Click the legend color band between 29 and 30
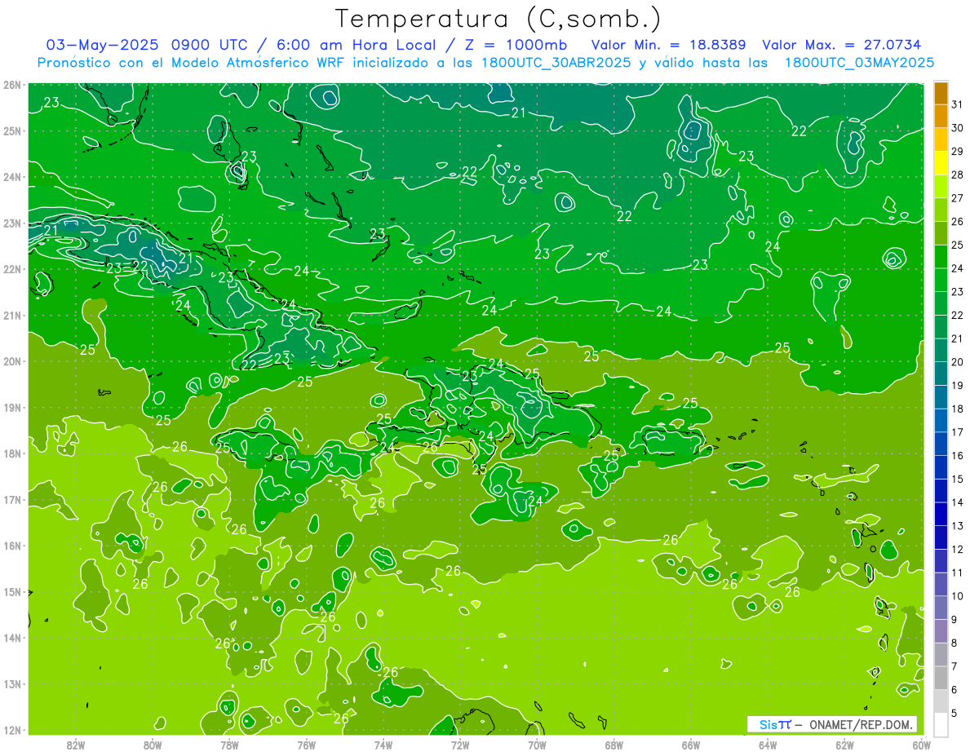Image resolution: width=979 pixels, height=756 pixels. click(x=941, y=140)
